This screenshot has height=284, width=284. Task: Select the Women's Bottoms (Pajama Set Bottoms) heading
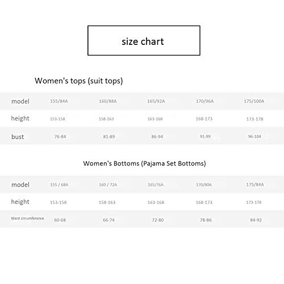point(144,164)
